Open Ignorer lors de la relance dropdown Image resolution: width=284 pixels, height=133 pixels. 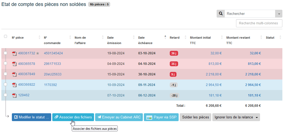[236, 117]
